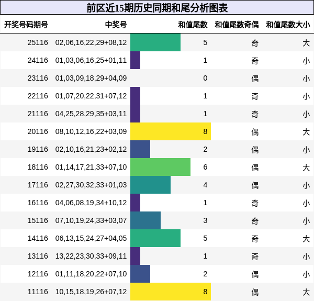
Task: Click the chart title 前区近15期历史同期和尾分析图表
Action: [x=157, y=8]
